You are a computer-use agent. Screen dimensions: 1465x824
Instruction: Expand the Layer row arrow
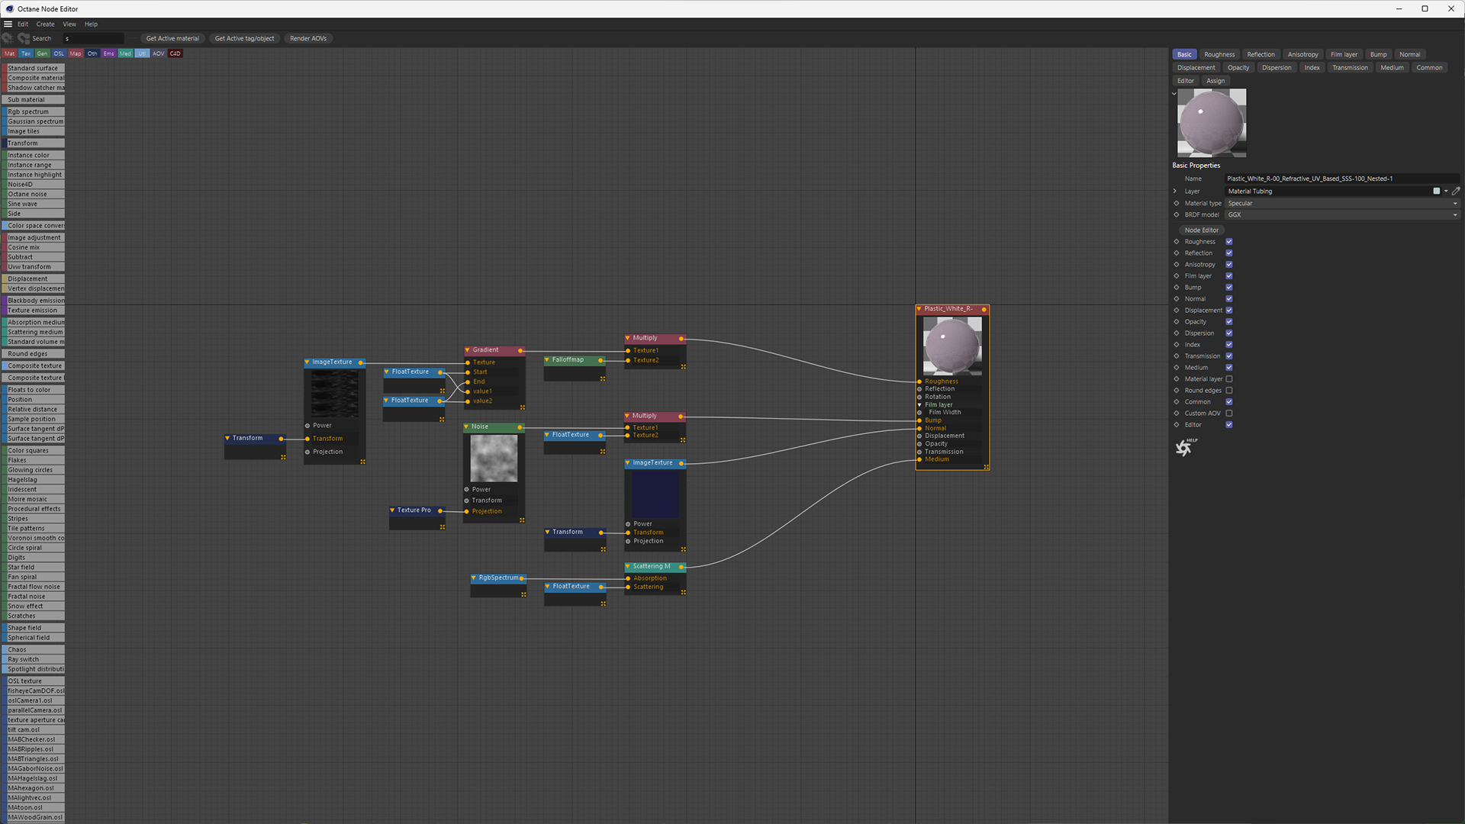click(x=1175, y=192)
